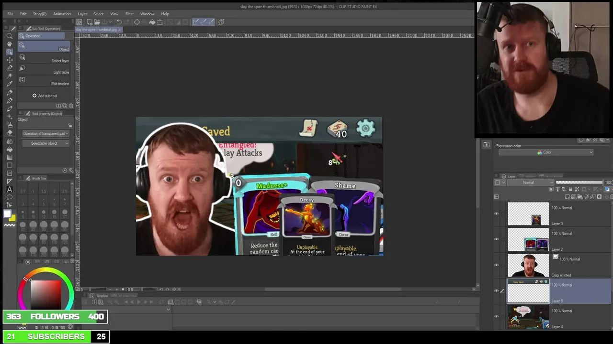
Task: Open the Filter menu
Action: tap(129, 14)
